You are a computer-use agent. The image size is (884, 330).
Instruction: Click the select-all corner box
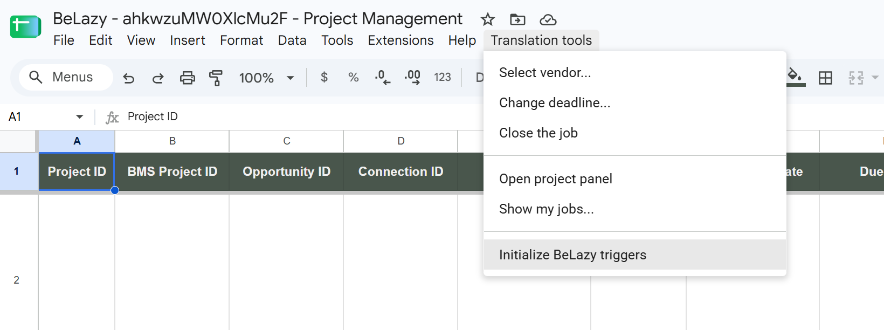point(18,141)
